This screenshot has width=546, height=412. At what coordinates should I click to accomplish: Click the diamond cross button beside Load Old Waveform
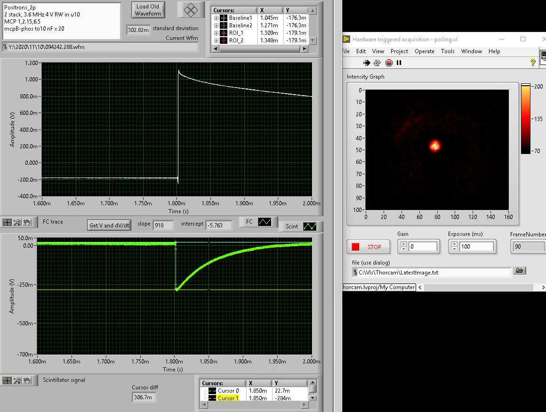pos(191,10)
